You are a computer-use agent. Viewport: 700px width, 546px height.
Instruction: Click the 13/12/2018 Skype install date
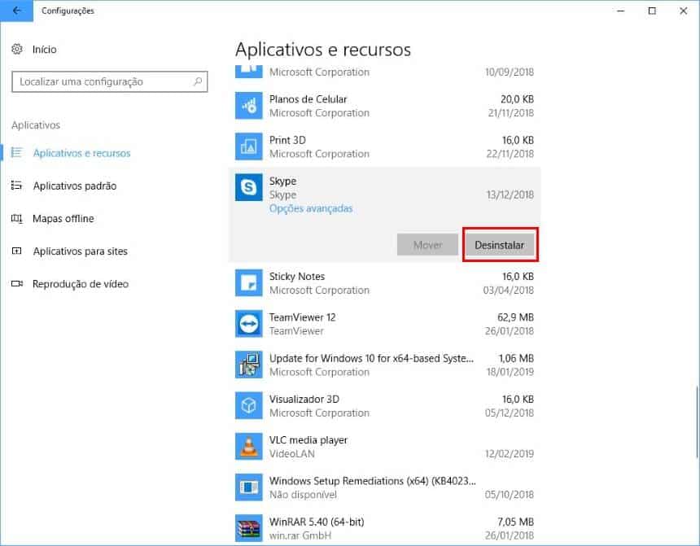click(x=510, y=194)
